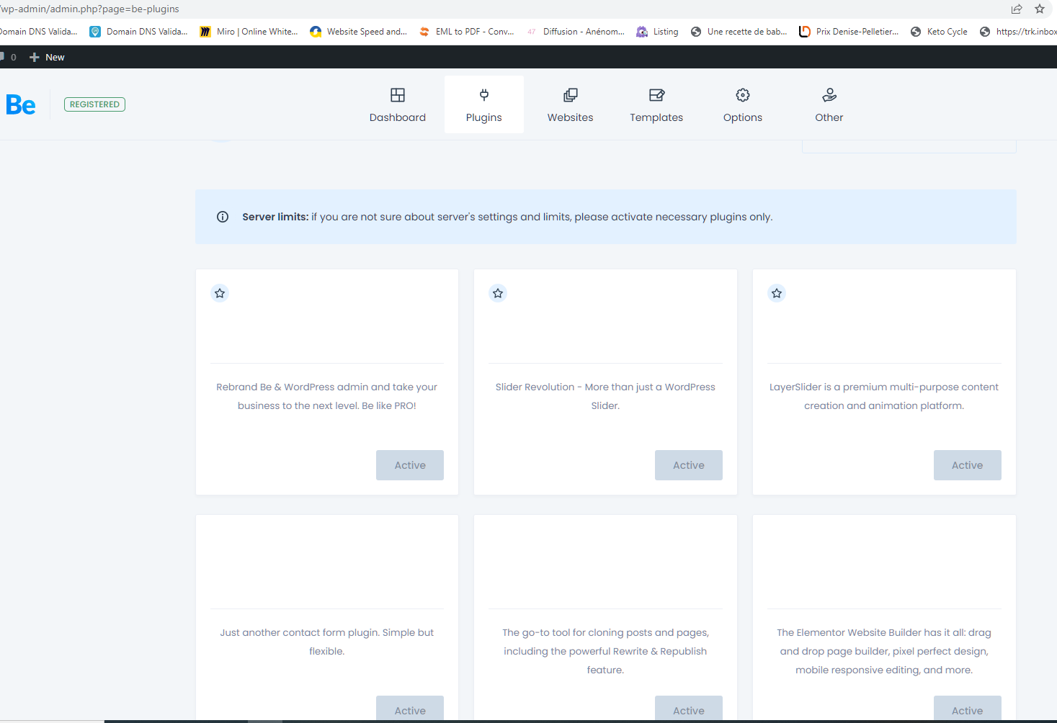1057x723 pixels.
Task: Open the trk.inbox bookmark
Action: tap(1018, 32)
